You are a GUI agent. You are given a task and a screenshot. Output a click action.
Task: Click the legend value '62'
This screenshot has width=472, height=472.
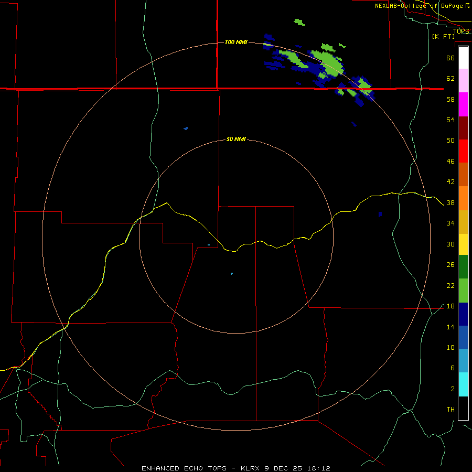pyautogui.click(x=450, y=79)
